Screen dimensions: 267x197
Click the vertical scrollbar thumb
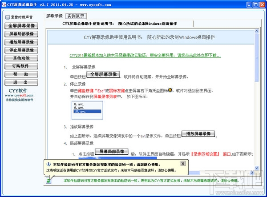(x=257, y=57)
